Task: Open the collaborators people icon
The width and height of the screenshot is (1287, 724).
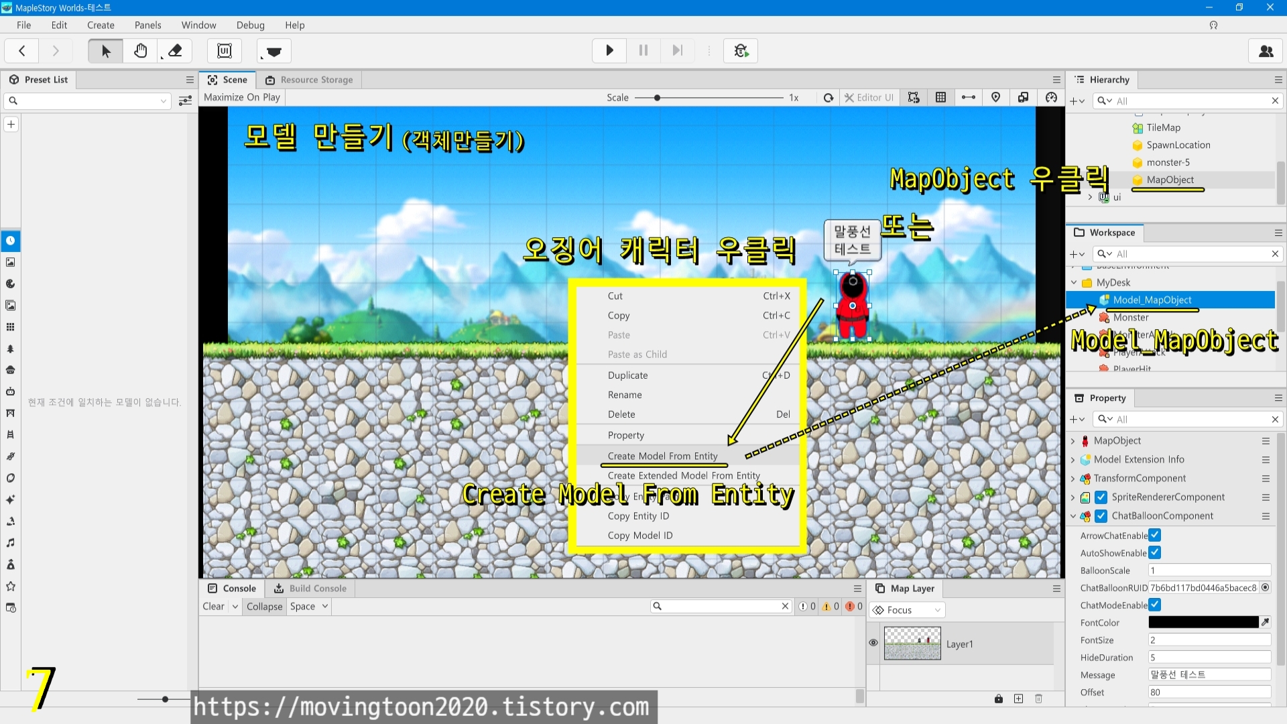Action: point(1266,51)
